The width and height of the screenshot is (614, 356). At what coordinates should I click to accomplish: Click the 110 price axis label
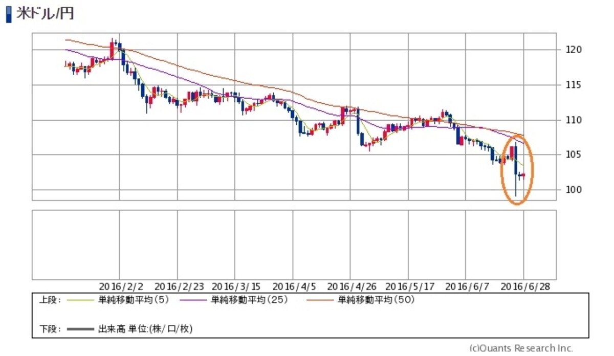(x=567, y=120)
